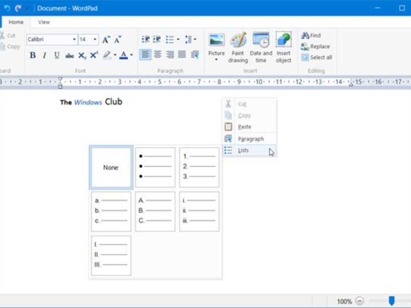411x308 pixels.
Task: Switch to the Home ribbon tab
Action: click(16, 22)
